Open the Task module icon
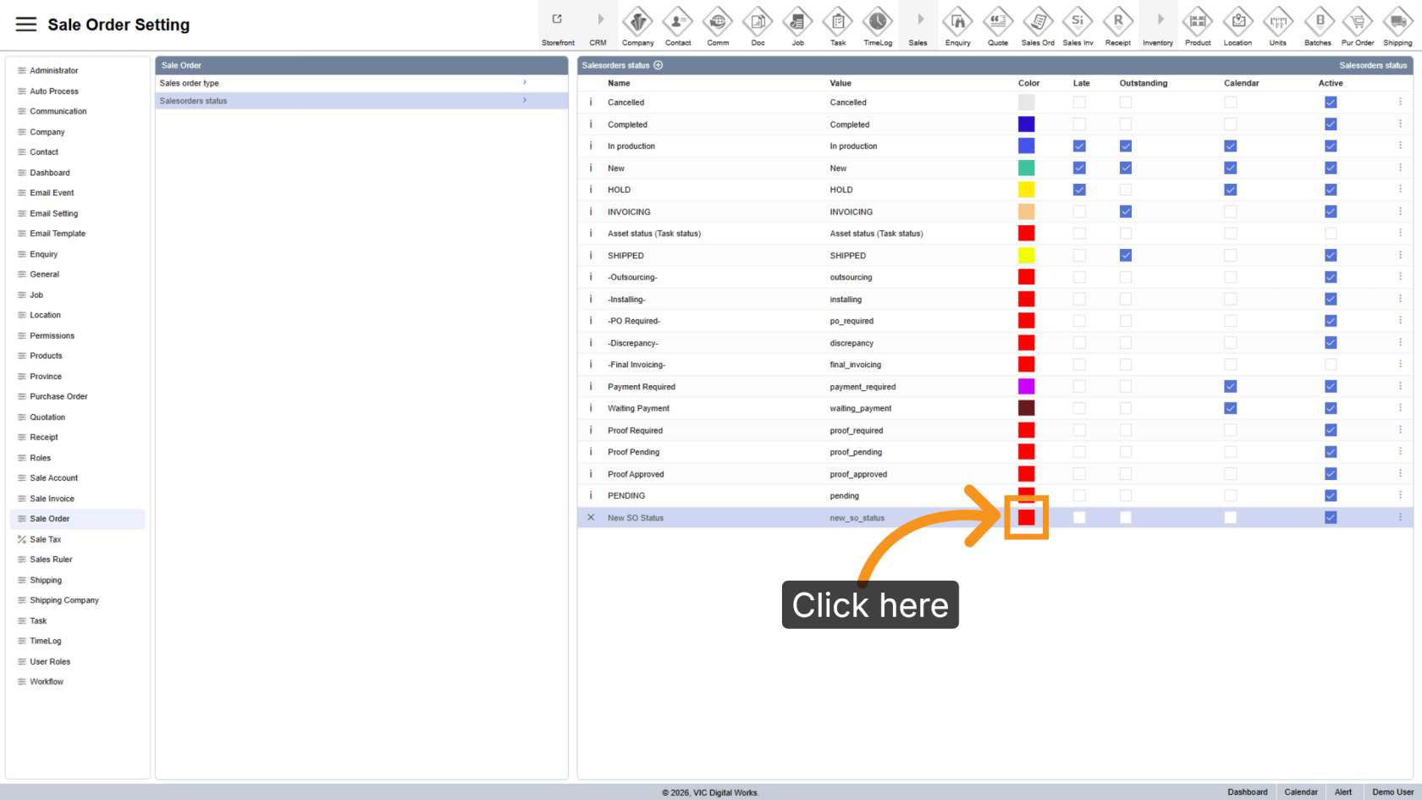Viewport: 1422px width, 800px height. point(838,25)
